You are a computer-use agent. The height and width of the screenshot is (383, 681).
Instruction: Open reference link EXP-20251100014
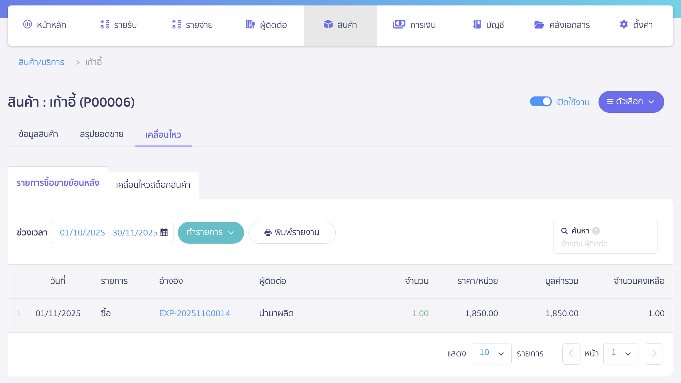[195, 313]
